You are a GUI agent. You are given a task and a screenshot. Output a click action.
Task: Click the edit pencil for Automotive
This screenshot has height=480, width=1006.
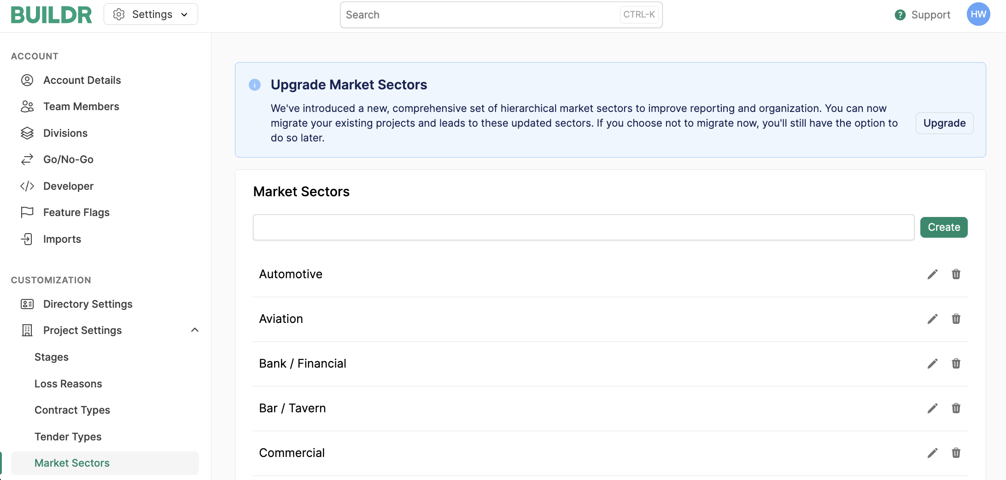tap(932, 275)
